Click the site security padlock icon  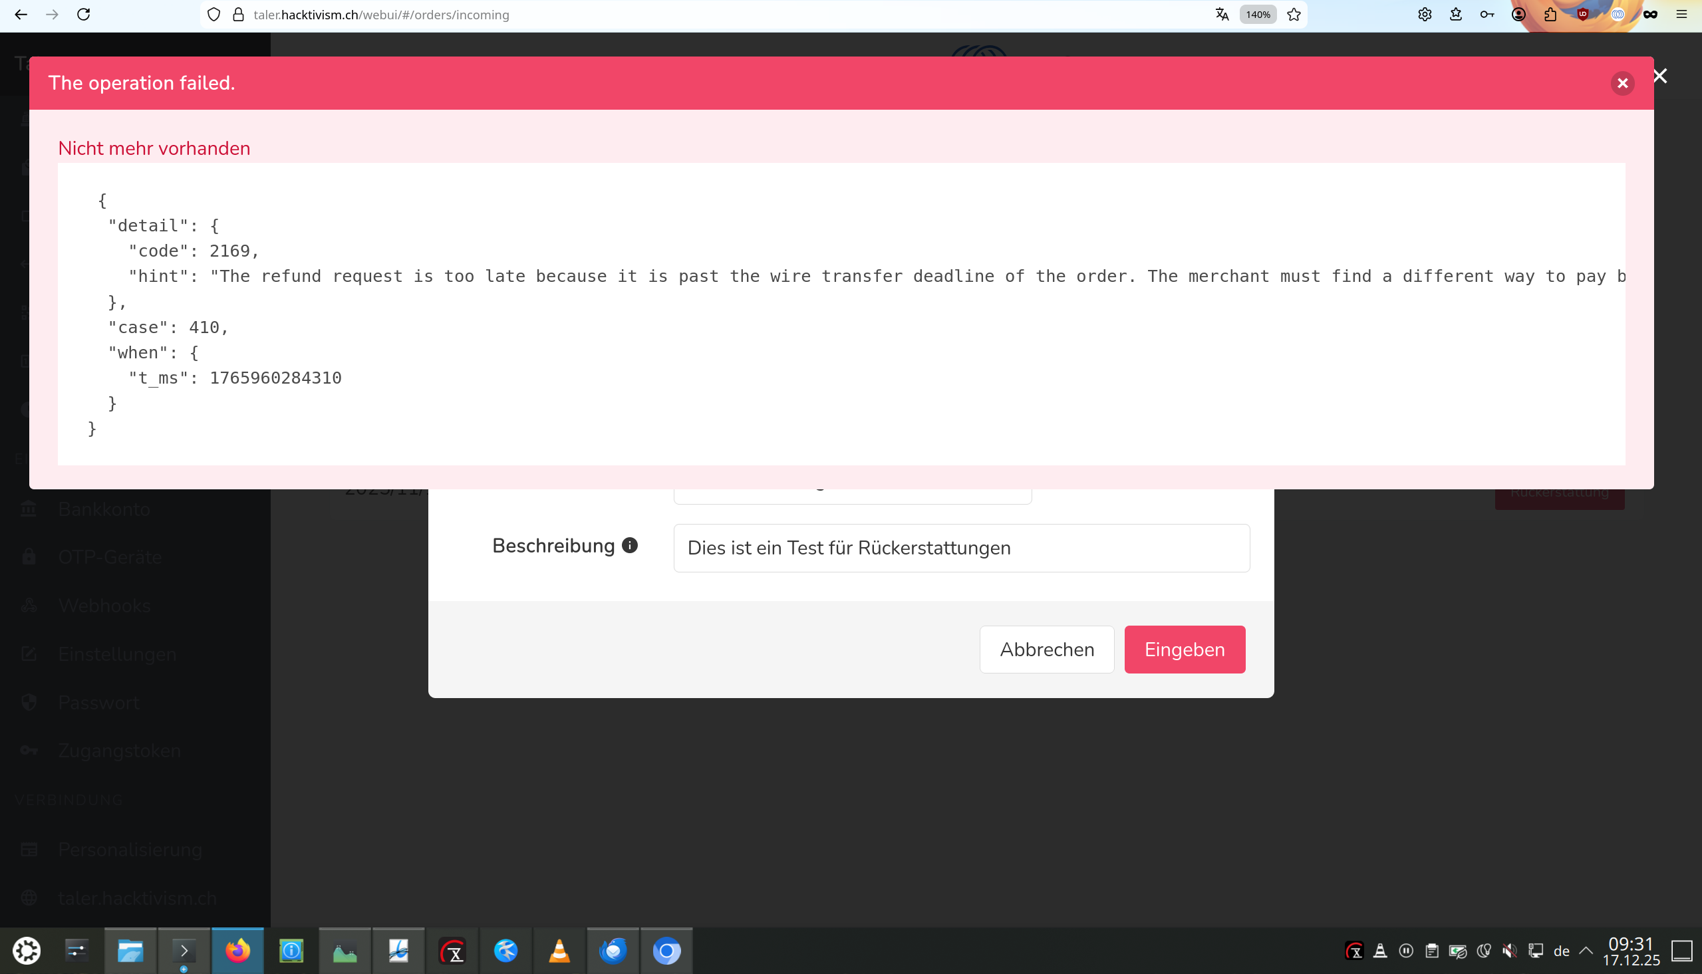(x=238, y=15)
